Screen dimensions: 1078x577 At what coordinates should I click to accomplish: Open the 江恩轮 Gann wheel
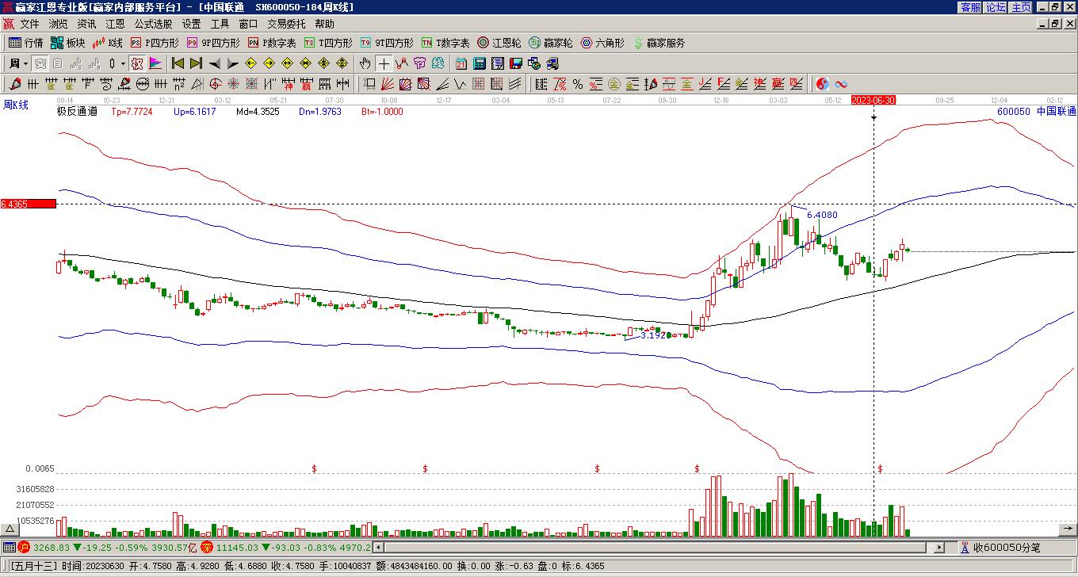click(499, 43)
